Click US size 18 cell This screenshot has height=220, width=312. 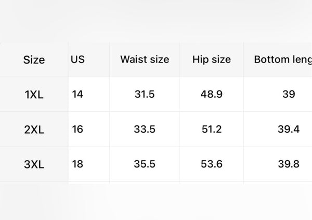pyautogui.click(x=77, y=164)
